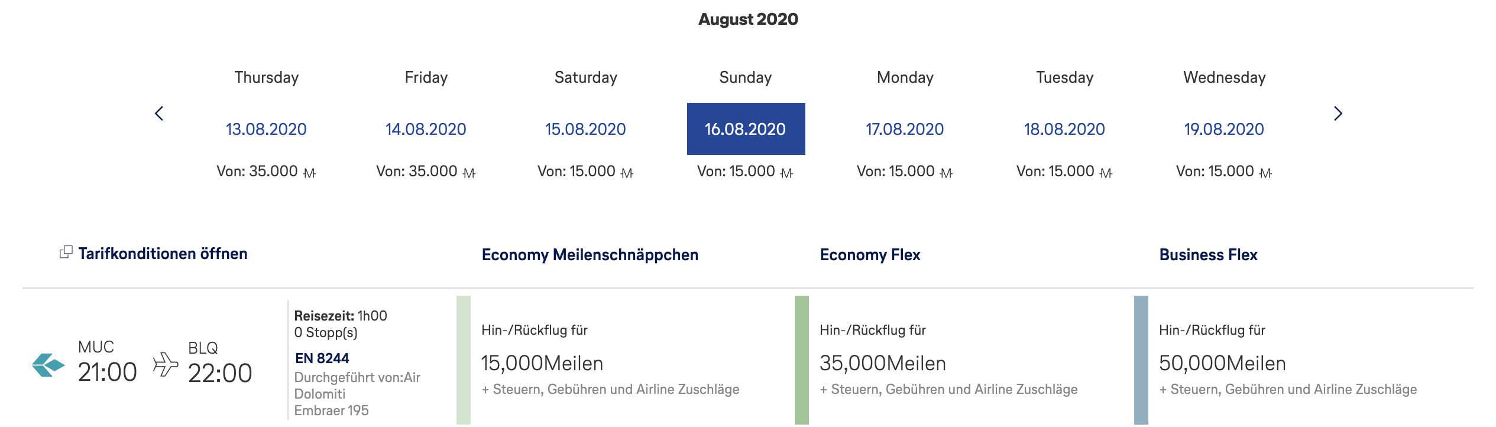The image size is (1496, 427).
Task: Click miles symbol under Thursday 13.08.2020
Action: (309, 173)
